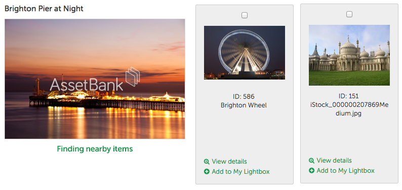402x190 pixels.
Task: Click the Finding nearby items text
Action: click(95, 149)
